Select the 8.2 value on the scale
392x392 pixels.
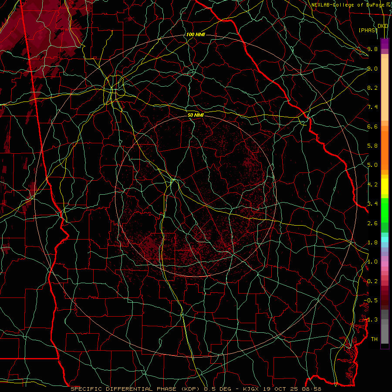pos(372,88)
